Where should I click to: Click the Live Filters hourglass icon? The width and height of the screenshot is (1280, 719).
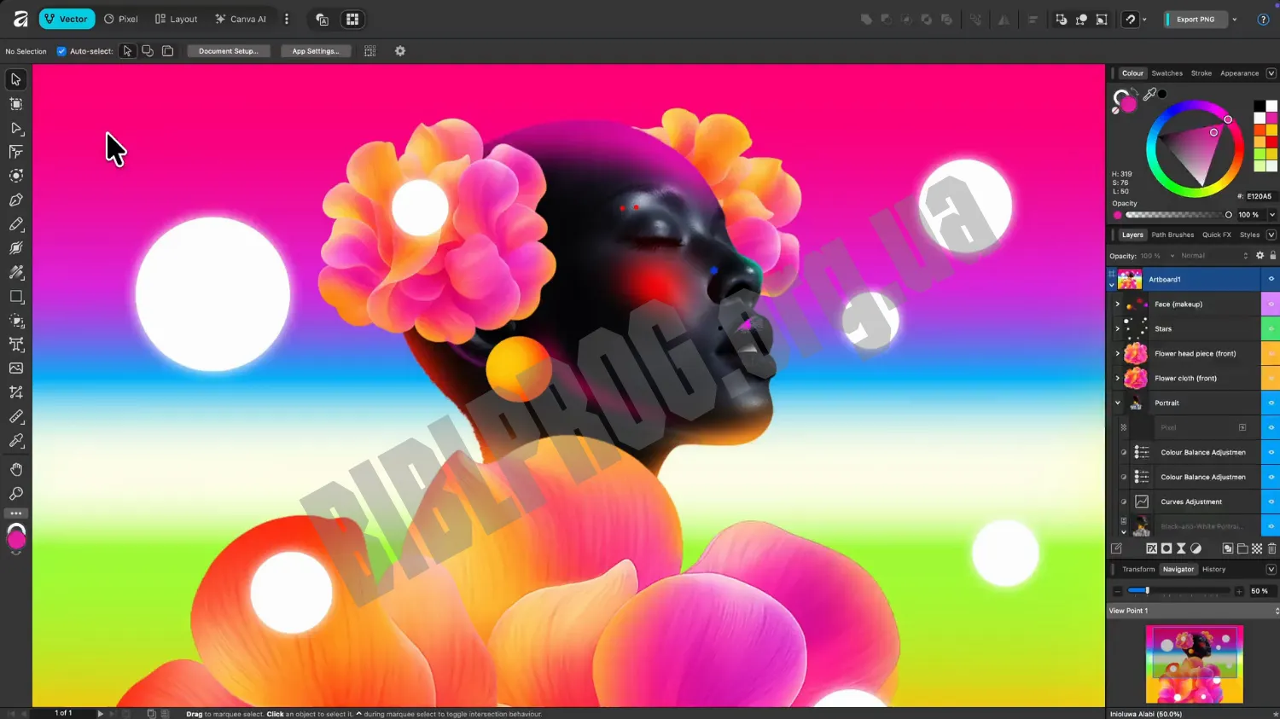tap(1181, 548)
